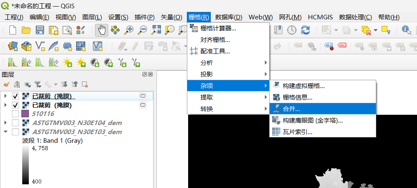Open manage map themes eye dropdown
This screenshot has width=417, height=188.
(x=28, y=85)
